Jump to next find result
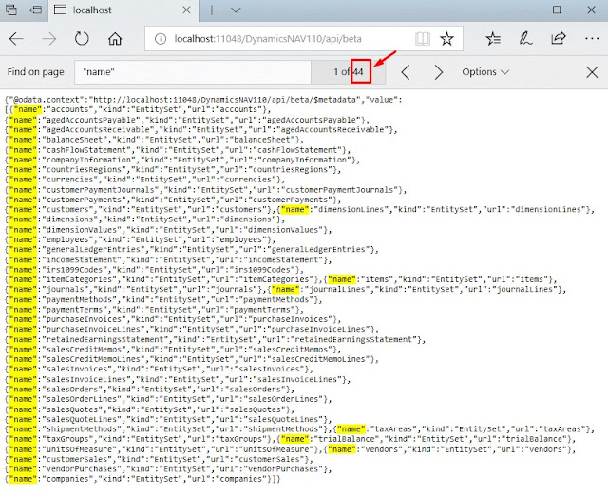 pyautogui.click(x=439, y=72)
